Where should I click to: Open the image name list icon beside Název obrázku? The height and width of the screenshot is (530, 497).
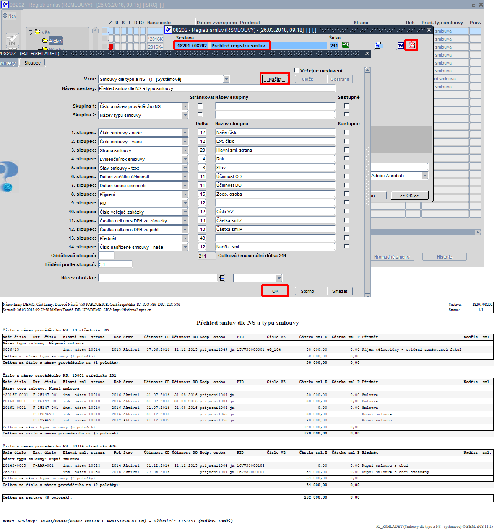pos(222,278)
